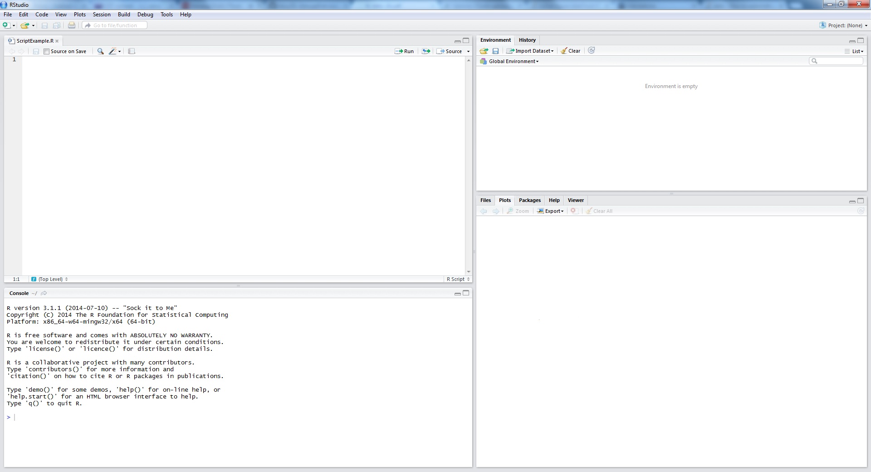The image size is (871, 472).
Task: Click the New File icon in main toolbar
Action: (7, 25)
